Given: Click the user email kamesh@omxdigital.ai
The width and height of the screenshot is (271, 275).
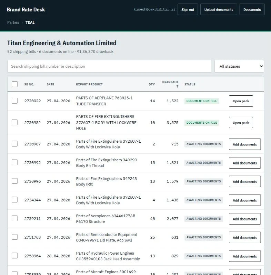Looking at the screenshot, I should point(154,9).
